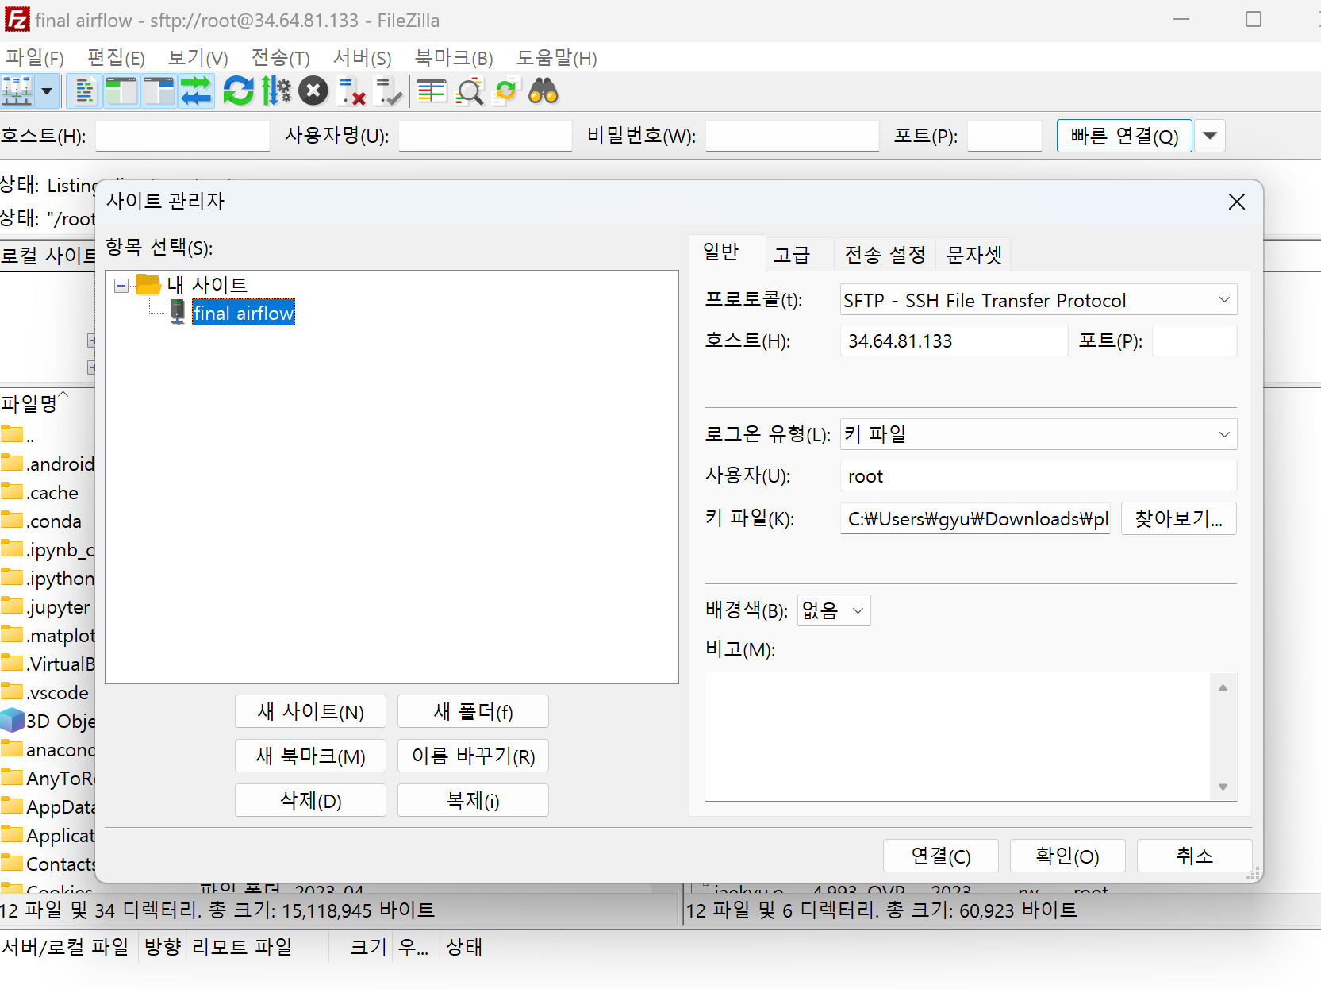Screen dimensions: 1321x989
Task: Open the Site Manager dropdown arrow in toolbar
Action: [47, 91]
